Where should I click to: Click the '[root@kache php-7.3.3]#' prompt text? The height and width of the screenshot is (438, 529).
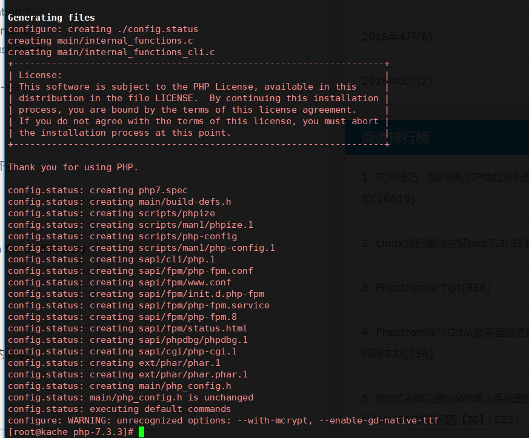point(71,432)
